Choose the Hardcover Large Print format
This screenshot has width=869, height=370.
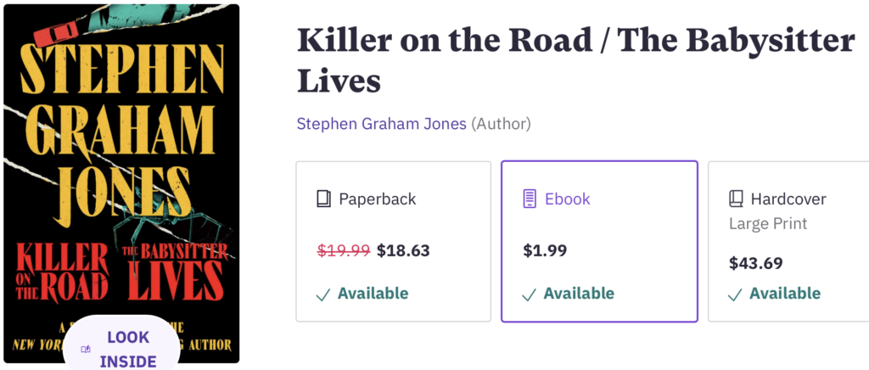coord(789,242)
